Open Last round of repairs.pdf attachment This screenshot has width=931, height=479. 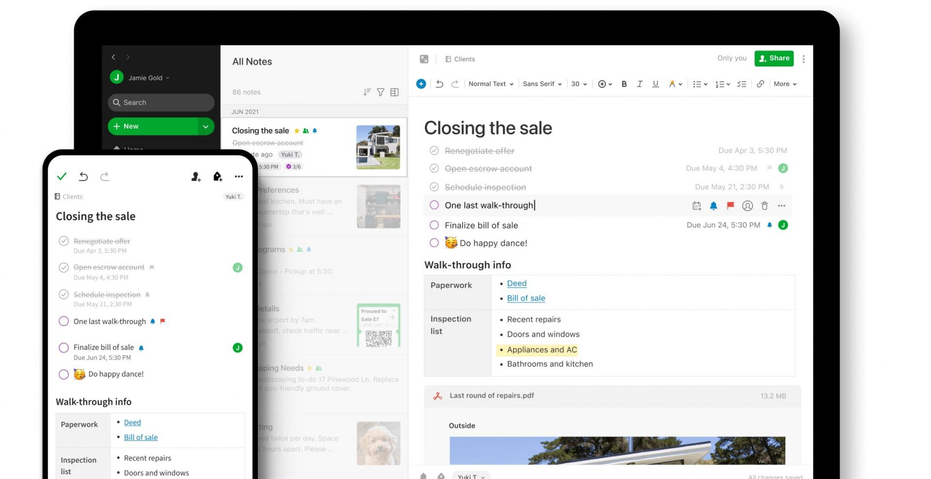click(612, 396)
